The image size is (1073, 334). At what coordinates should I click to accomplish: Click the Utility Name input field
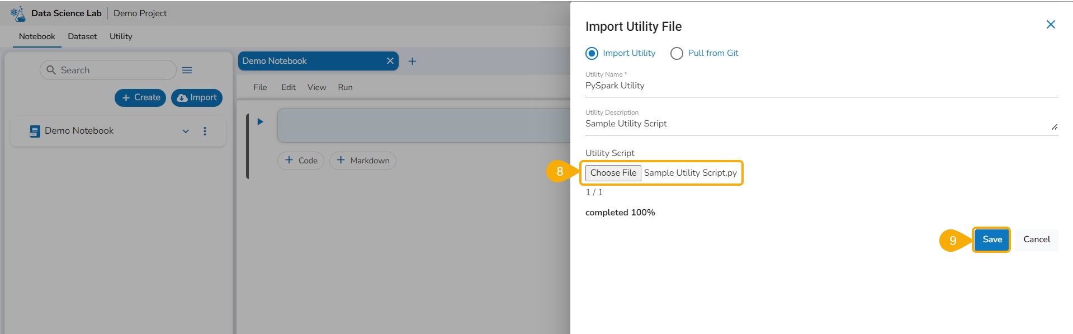tap(821, 86)
